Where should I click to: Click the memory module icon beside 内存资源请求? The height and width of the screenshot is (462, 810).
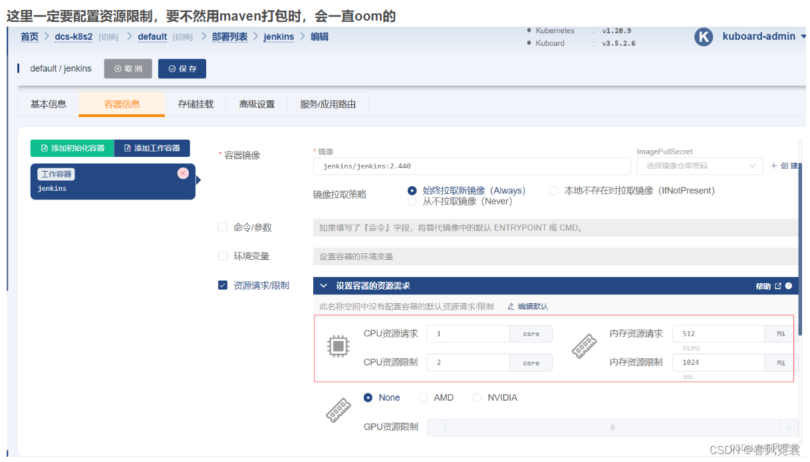(x=584, y=346)
